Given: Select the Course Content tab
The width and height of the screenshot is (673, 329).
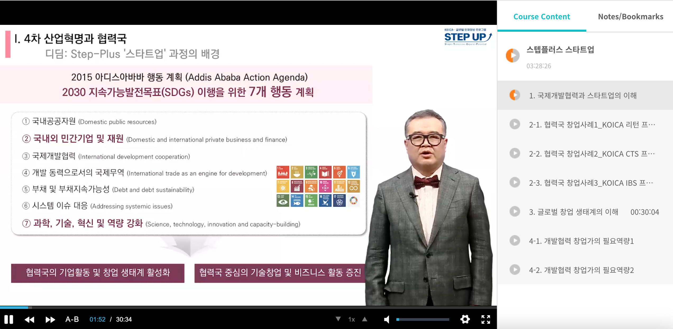Looking at the screenshot, I should pyautogui.click(x=541, y=17).
